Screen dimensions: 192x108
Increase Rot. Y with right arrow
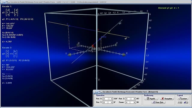[112, 102]
